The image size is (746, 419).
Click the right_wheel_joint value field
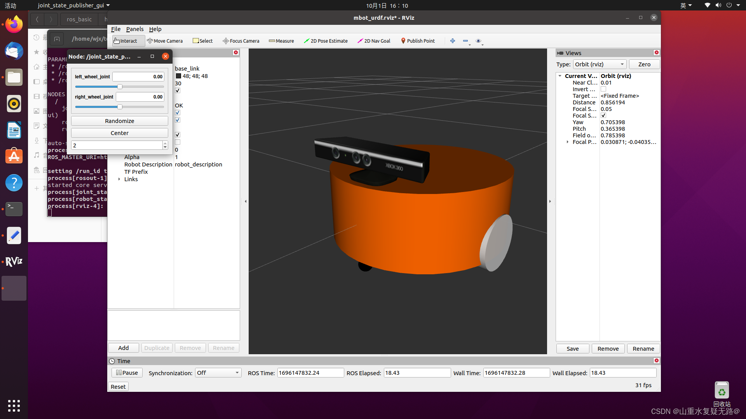tap(140, 97)
